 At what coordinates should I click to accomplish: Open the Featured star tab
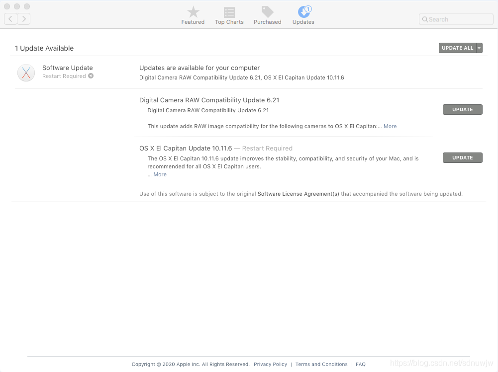tap(193, 15)
